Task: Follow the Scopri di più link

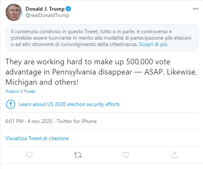Action: [153, 44]
